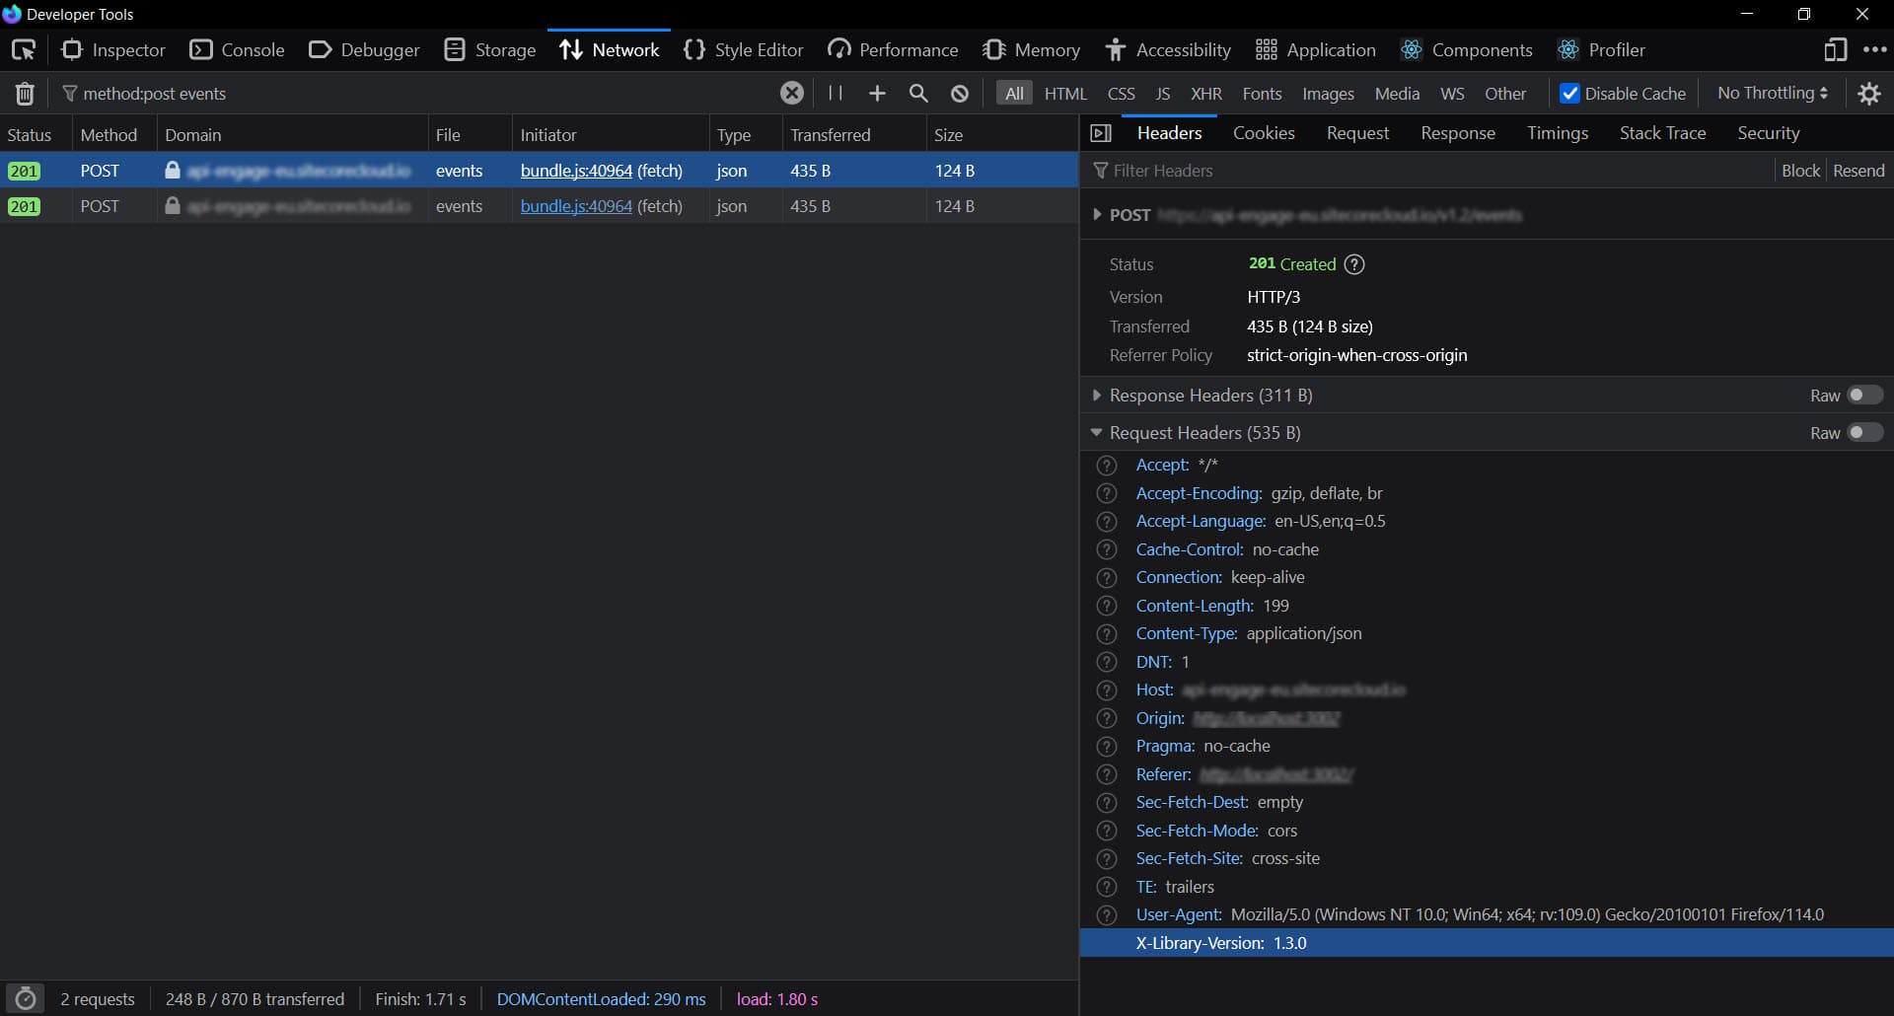Viewport: 1894px width, 1016px height.
Task: Filter requests by CSS
Action: (1122, 93)
